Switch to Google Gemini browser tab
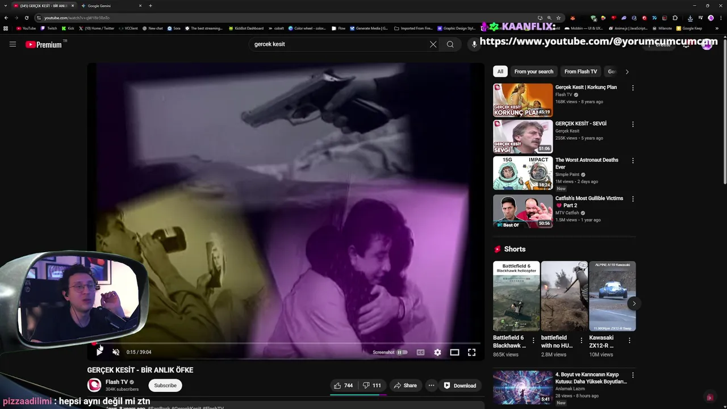The height and width of the screenshot is (409, 727). 111,6
